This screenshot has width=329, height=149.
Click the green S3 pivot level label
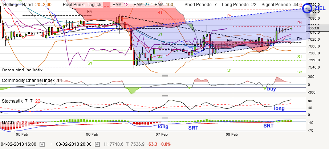click(160, 56)
